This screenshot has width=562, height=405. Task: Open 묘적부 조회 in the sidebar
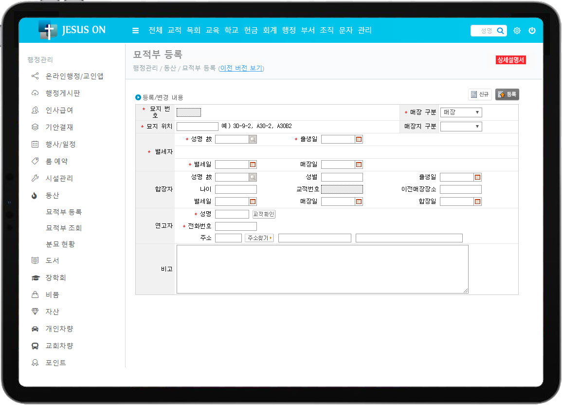click(x=64, y=228)
